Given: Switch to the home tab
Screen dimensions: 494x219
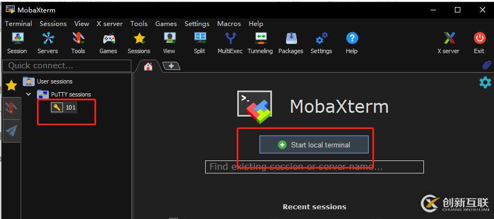Looking at the screenshot, I should coord(148,66).
